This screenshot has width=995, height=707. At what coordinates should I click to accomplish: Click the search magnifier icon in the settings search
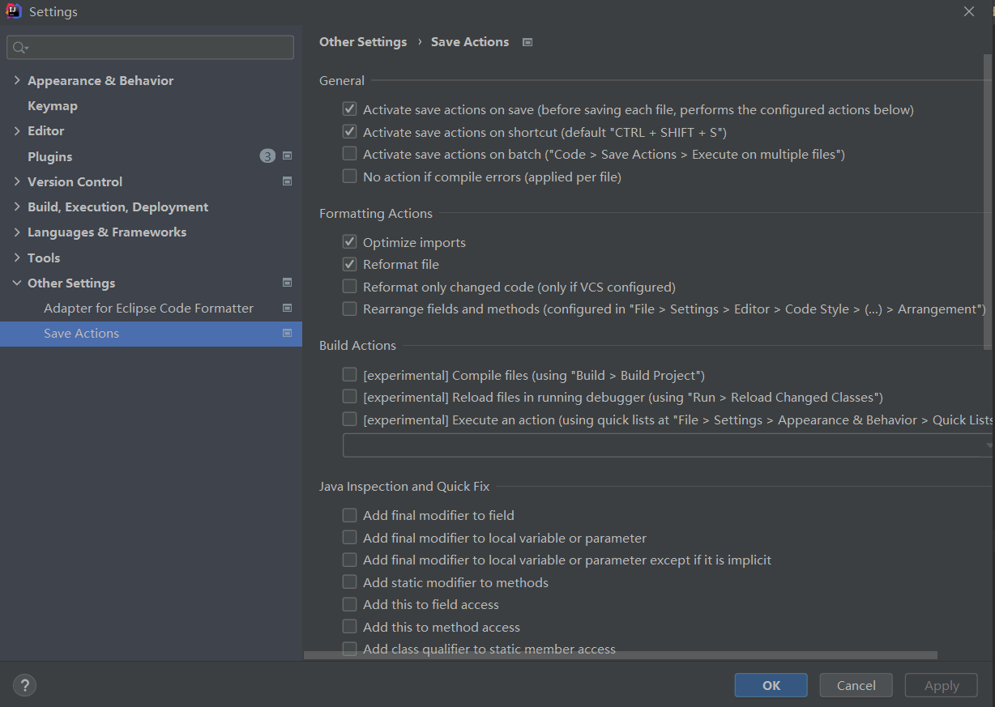19,48
